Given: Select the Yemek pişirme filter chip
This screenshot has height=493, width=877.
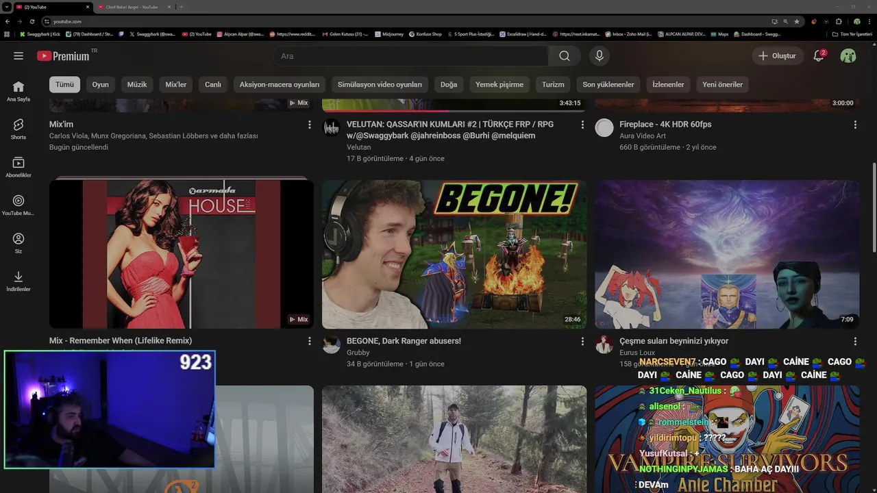Looking at the screenshot, I should pyautogui.click(x=499, y=84).
